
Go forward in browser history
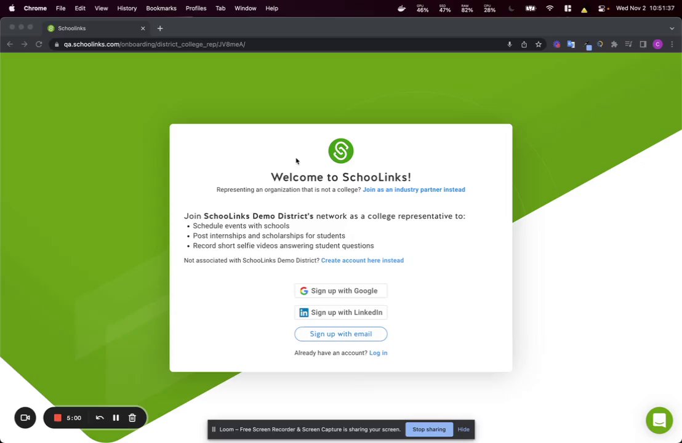pos(25,44)
